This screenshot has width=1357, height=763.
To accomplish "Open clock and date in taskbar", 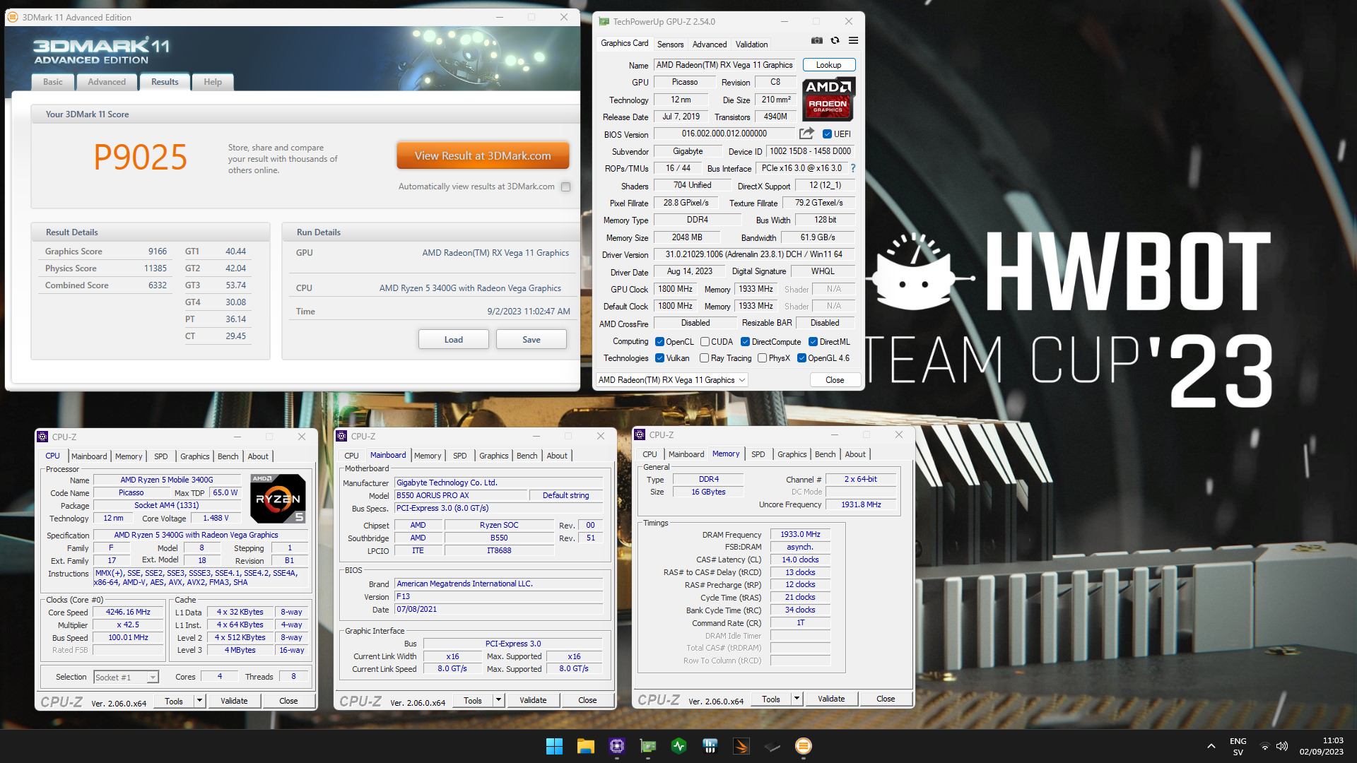I will click(1321, 746).
